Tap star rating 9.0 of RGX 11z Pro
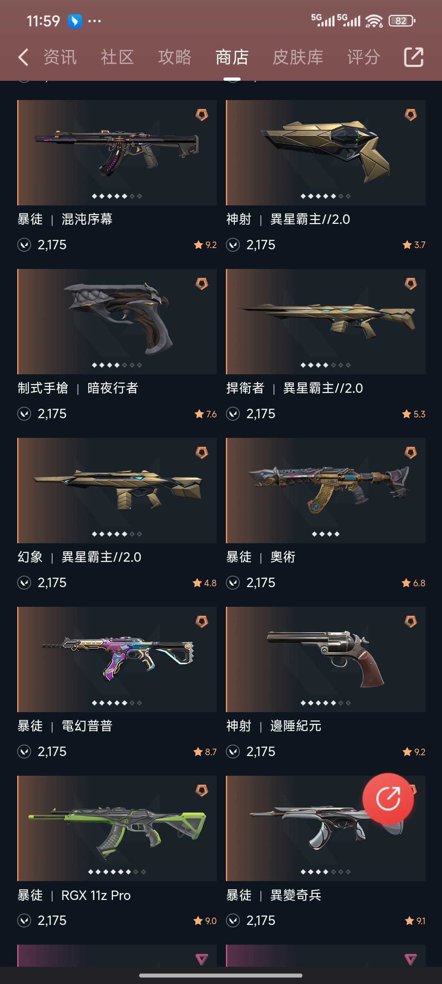442x984 pixels. click(x=205, y=921)
